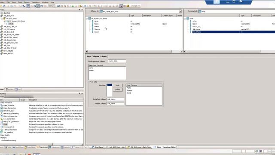
Task: Collapse the DF_B10_pivot tree node
Action: 2,19
